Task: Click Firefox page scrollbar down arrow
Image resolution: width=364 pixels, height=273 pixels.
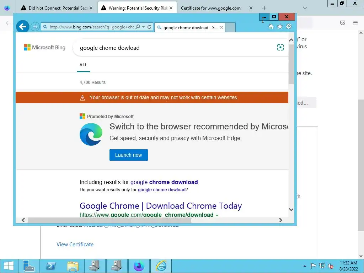Action: tap(361, 256)
